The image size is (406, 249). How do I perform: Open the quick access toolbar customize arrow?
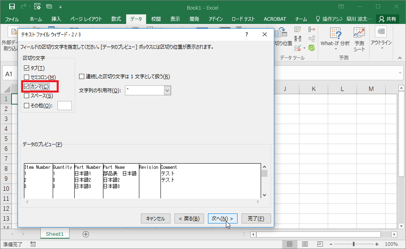click(x=60, y=7)
